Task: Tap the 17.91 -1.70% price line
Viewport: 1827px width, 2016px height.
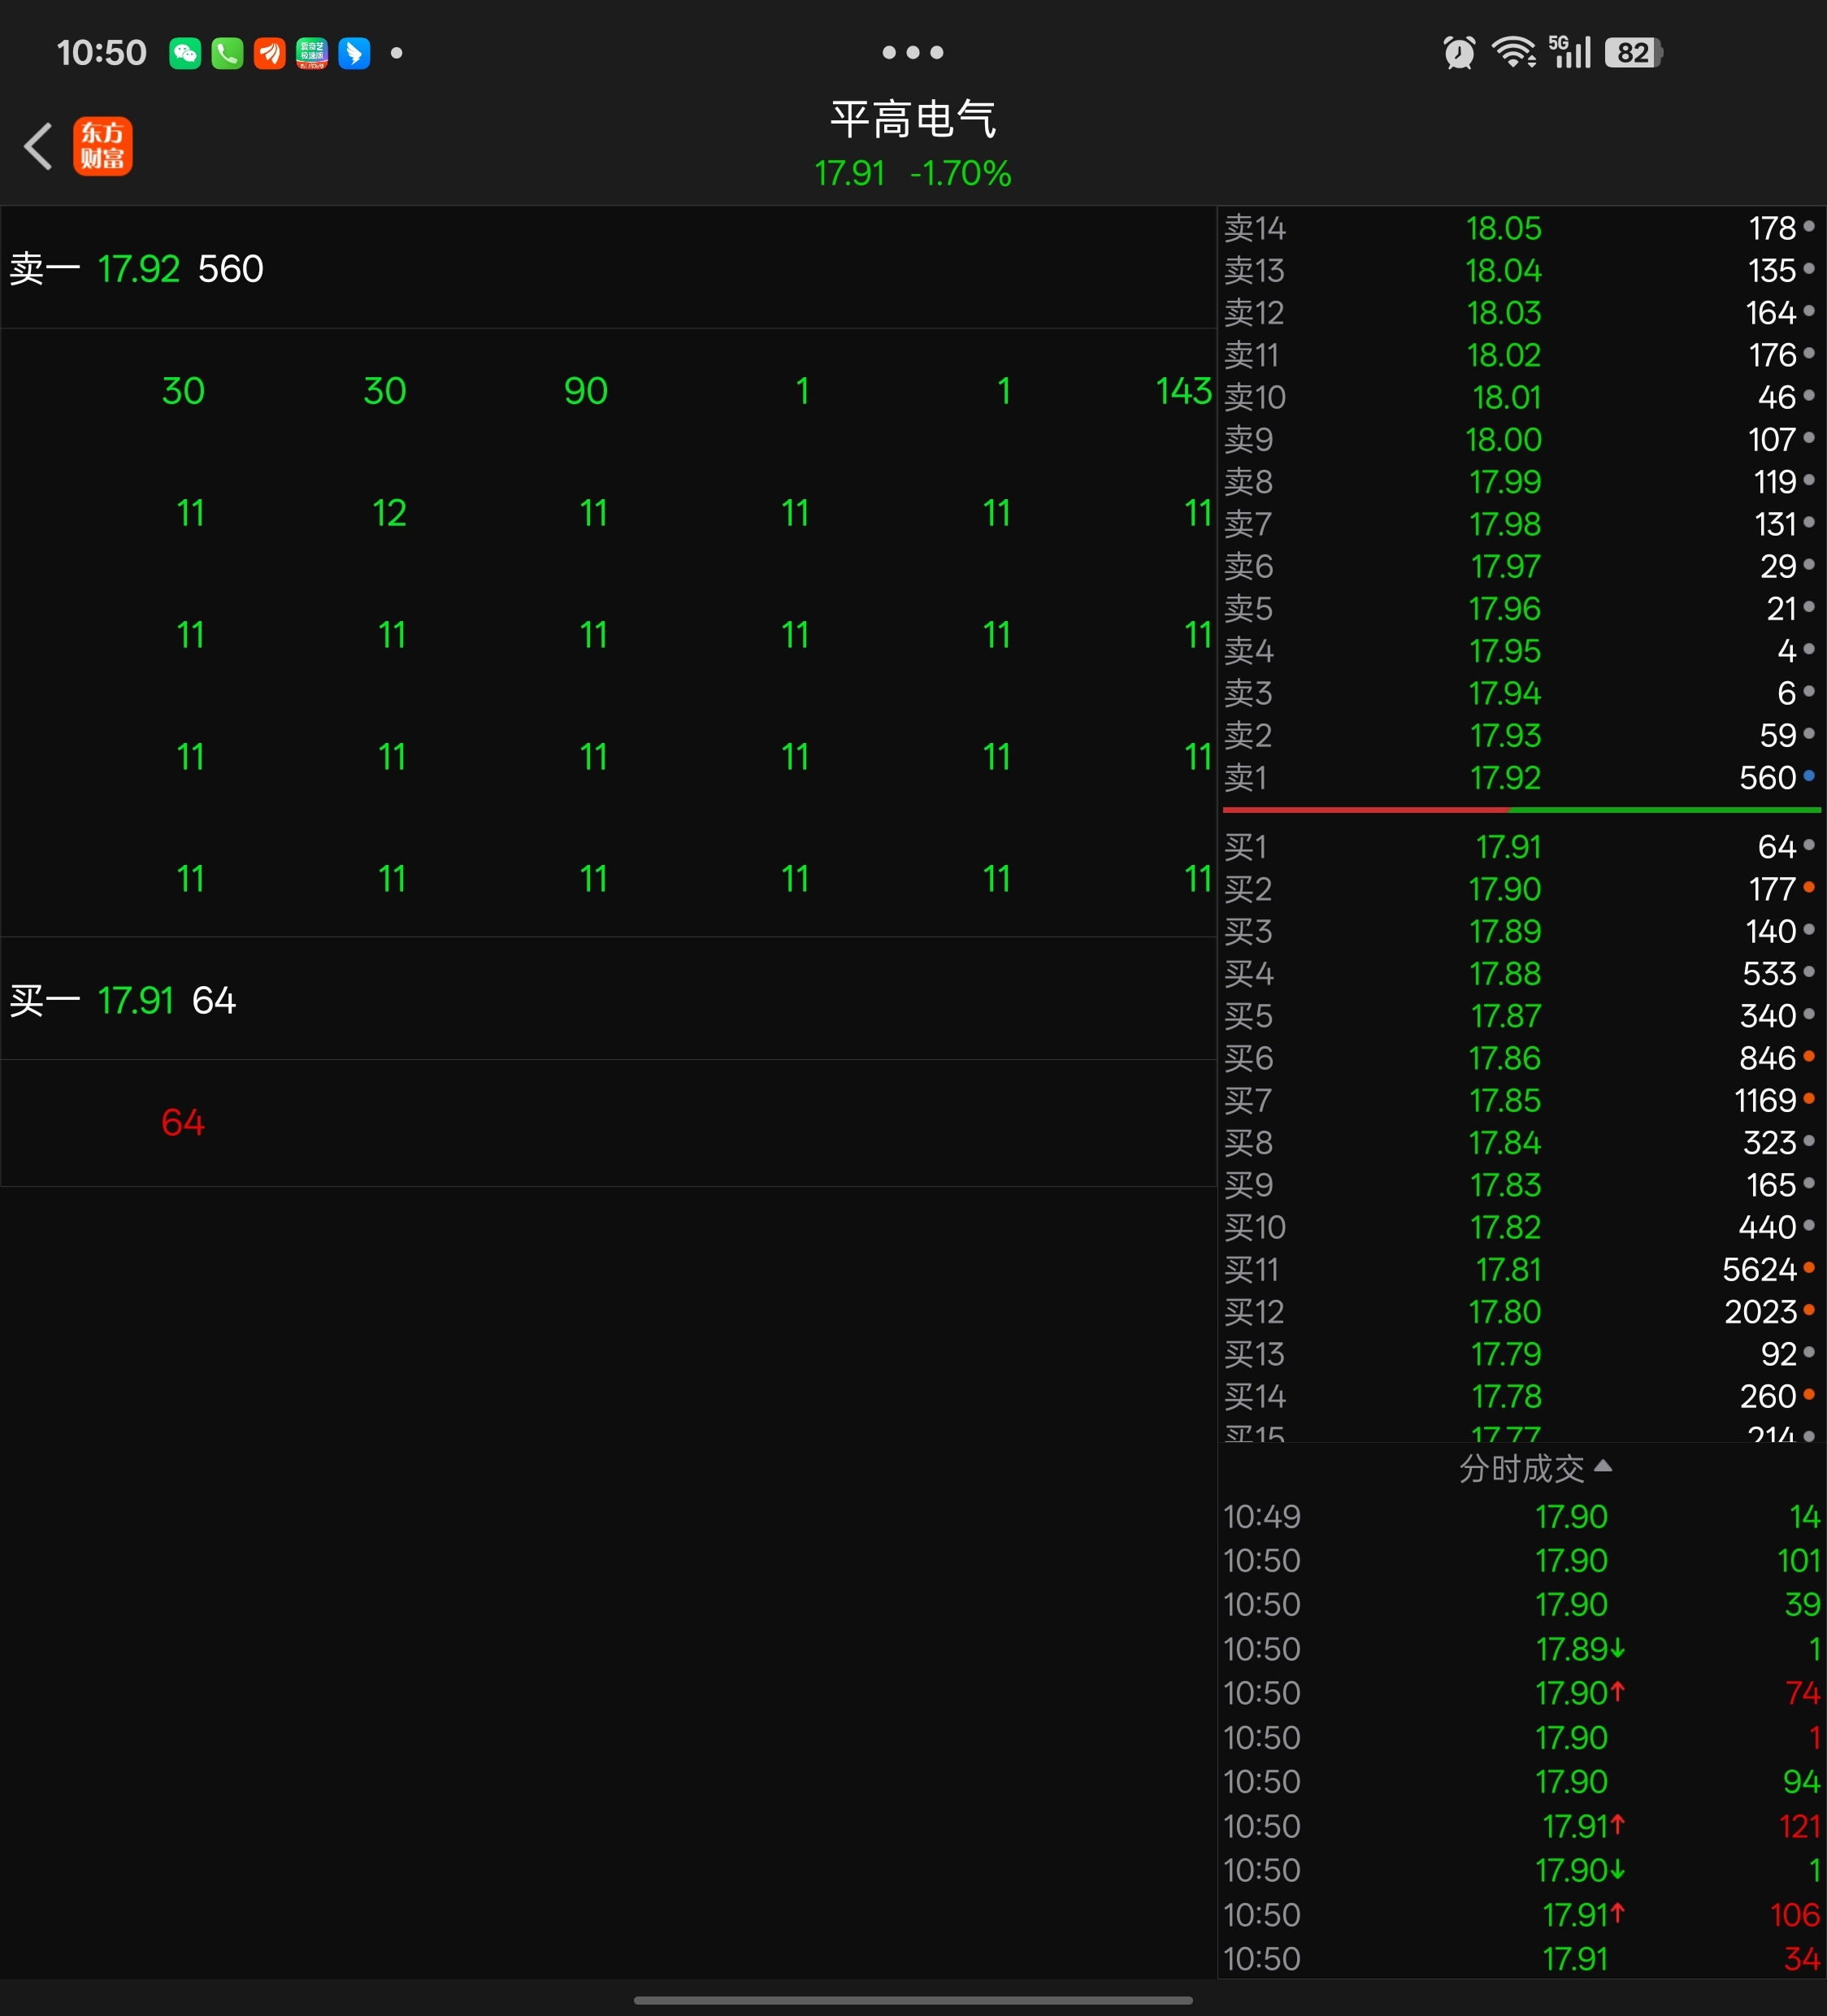Action: point(912,174)
